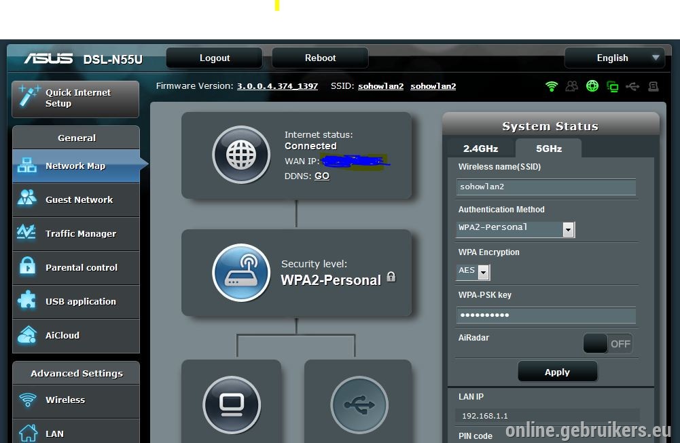Click the lock icon beside WPA2-Personal
Image resolution: width=680 pixels, height=443 pixels.
click(x=391, y=277)
